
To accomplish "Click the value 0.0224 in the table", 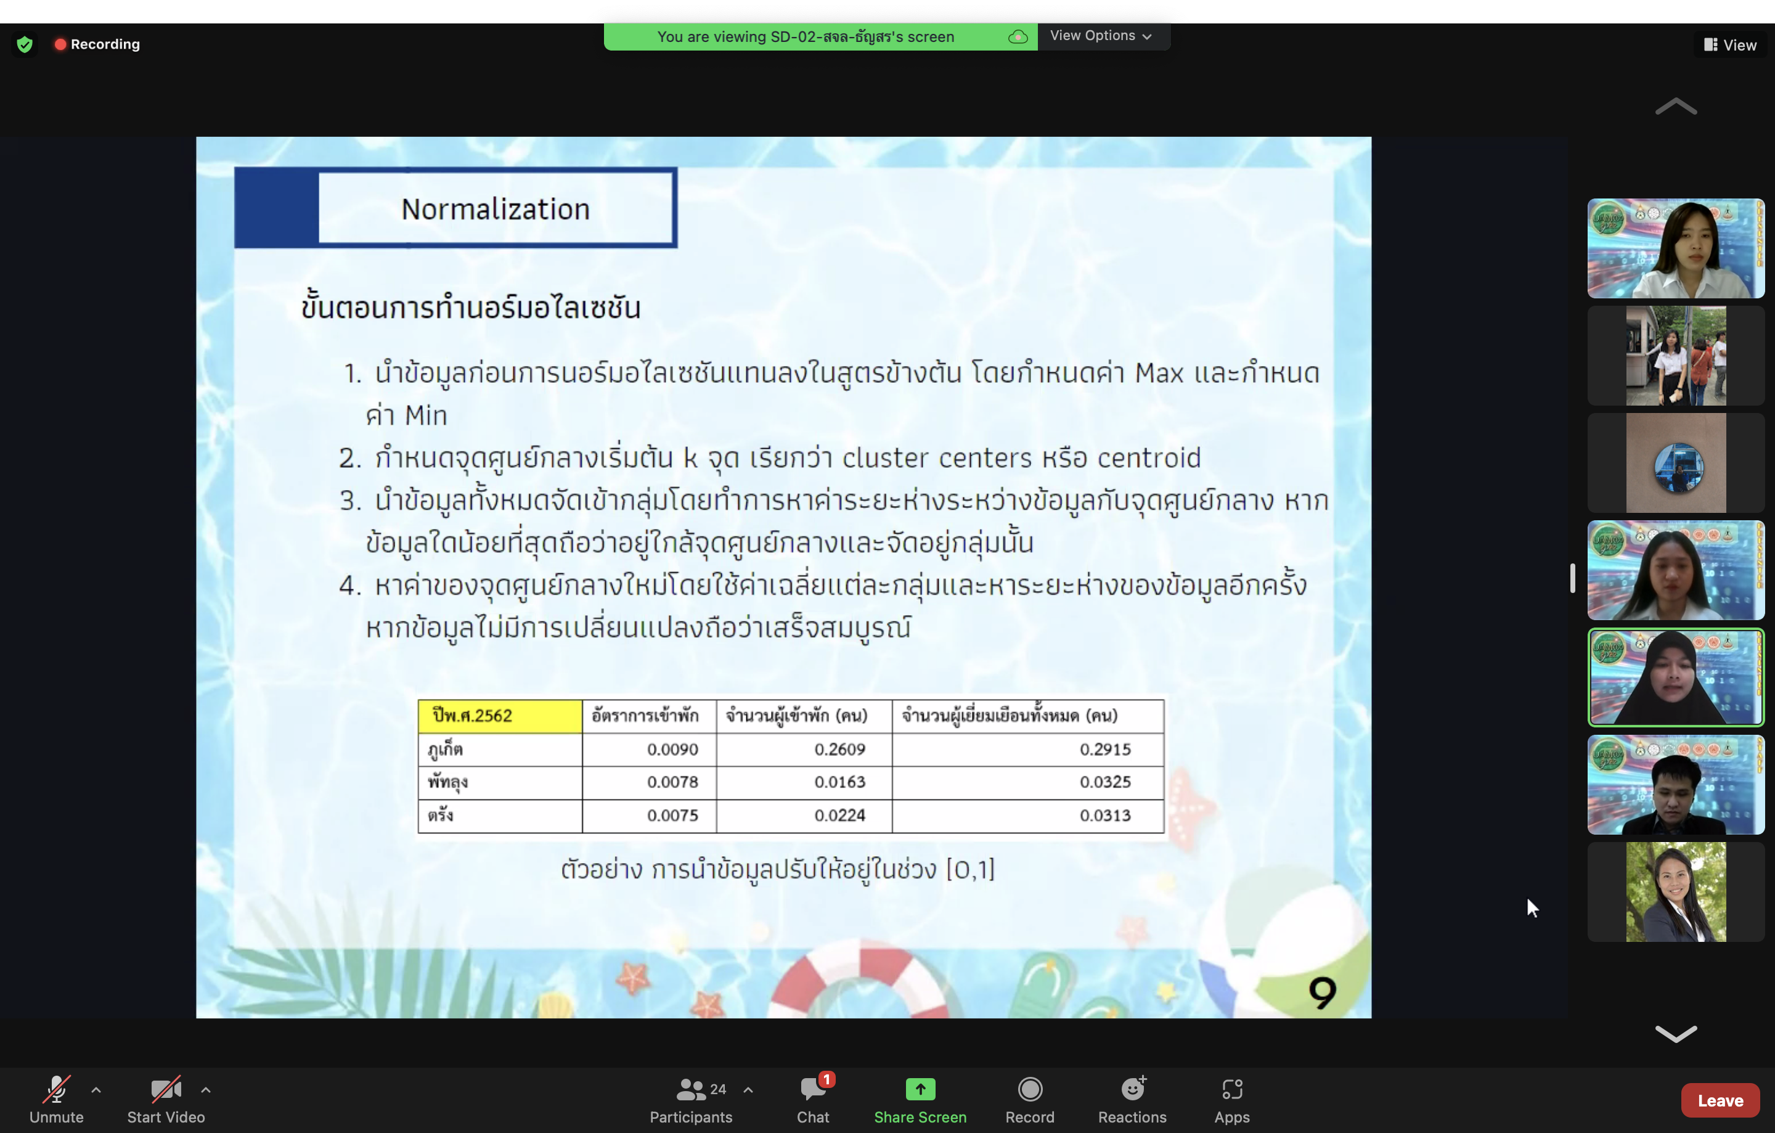I will pos(839,816).
